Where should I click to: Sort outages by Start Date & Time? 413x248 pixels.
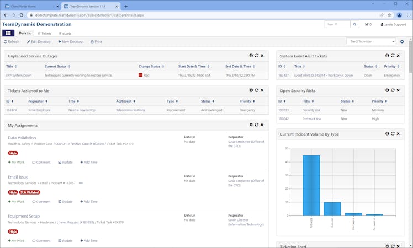click(194, 66)
